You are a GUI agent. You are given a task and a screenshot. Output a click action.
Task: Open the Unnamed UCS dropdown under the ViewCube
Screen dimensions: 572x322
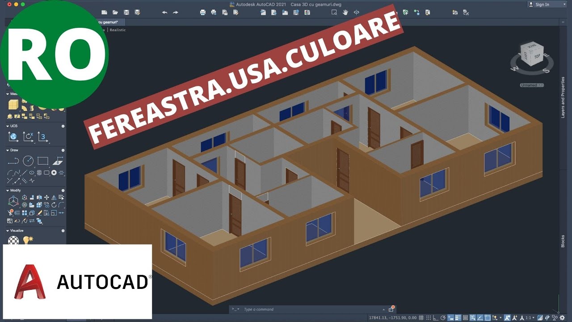[532, 85]
